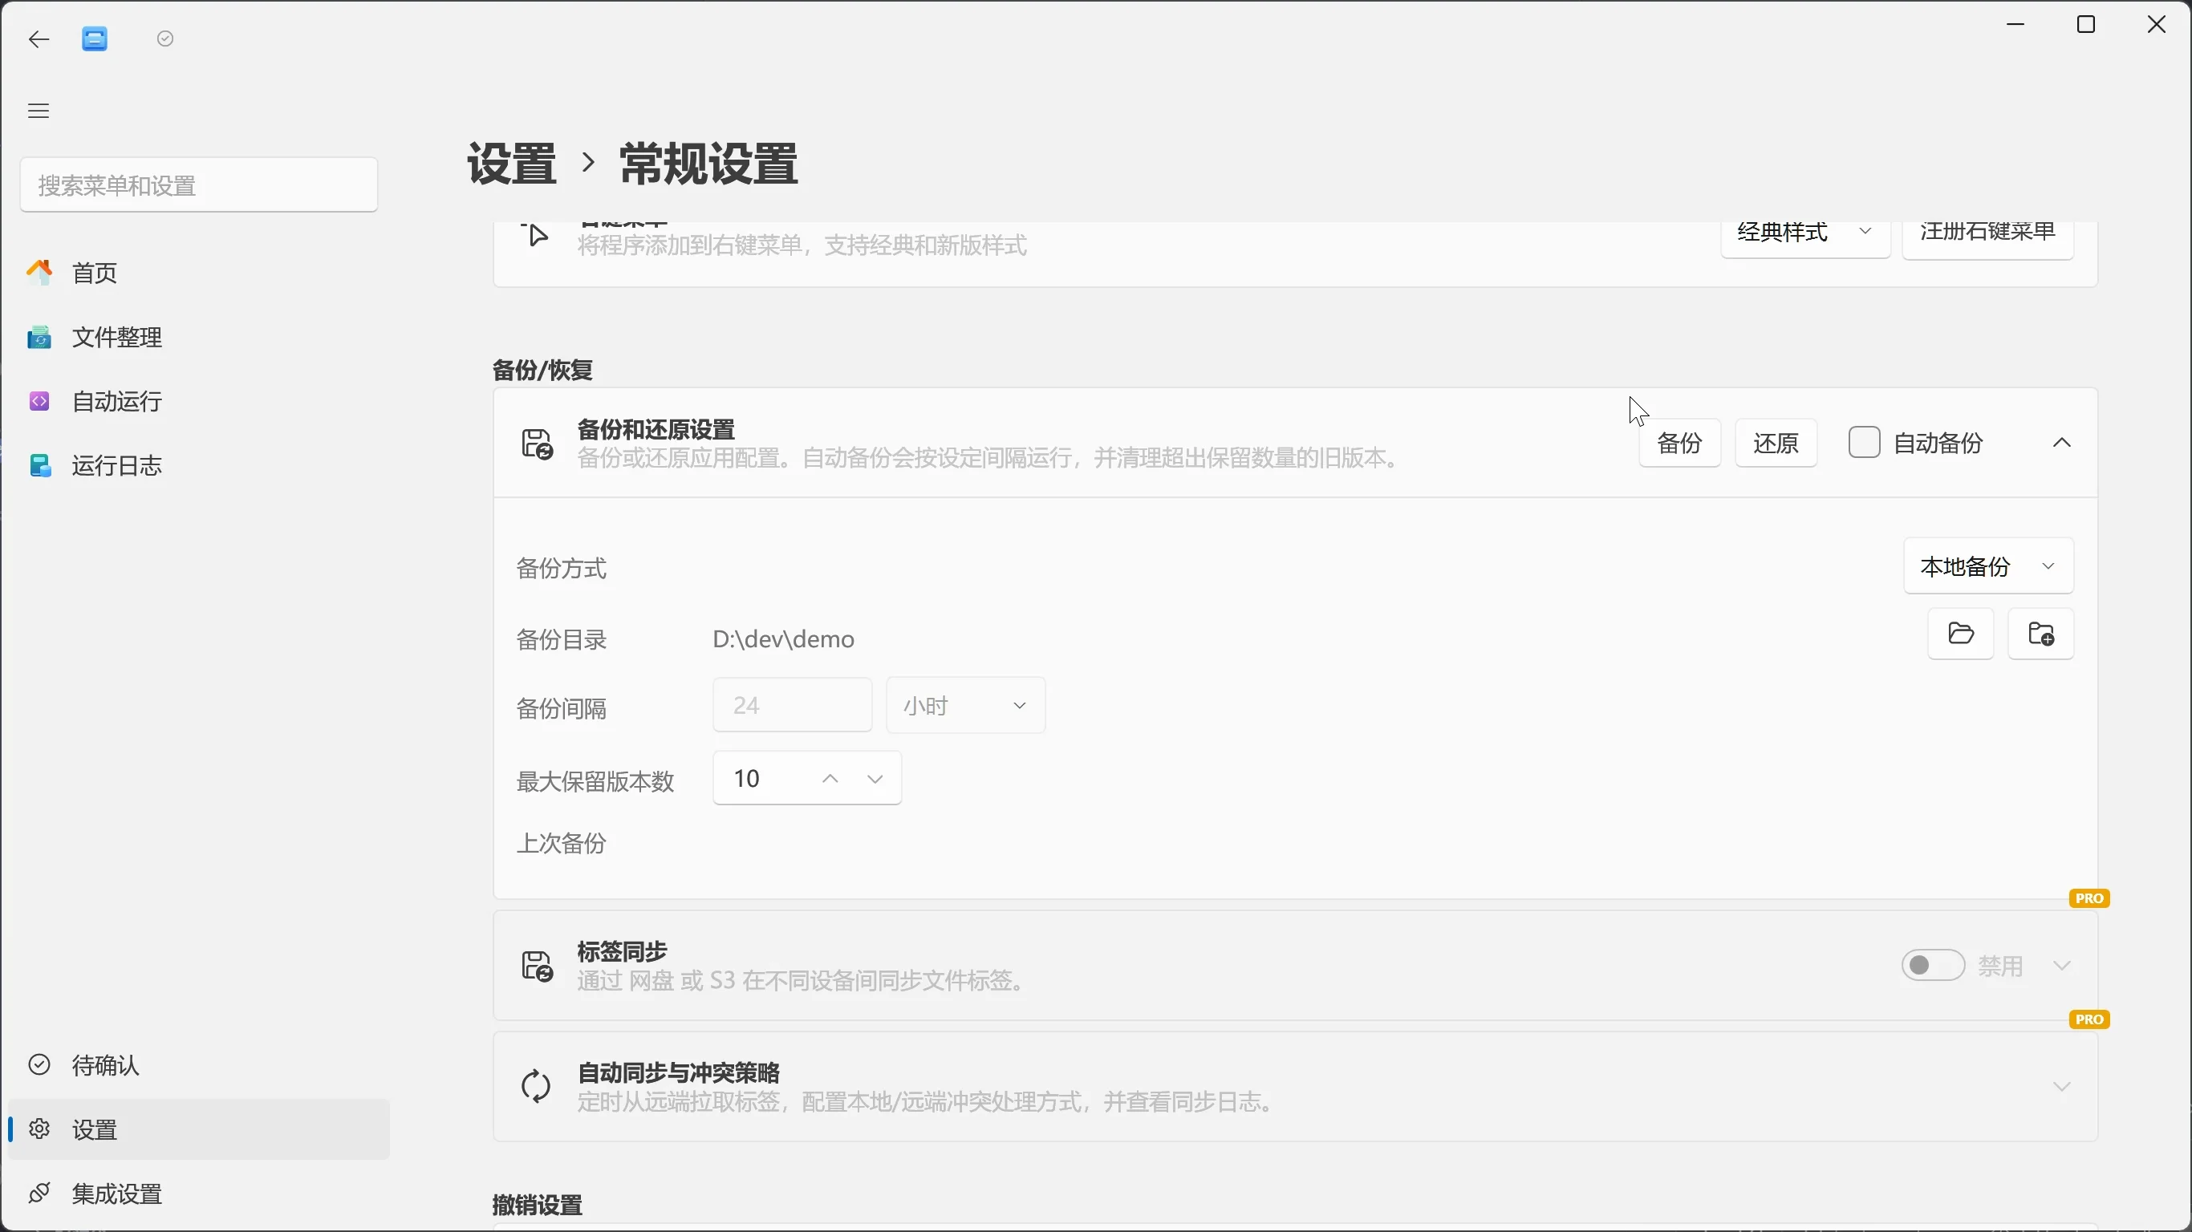Image resolution: width=2192 pixels, height=1232 pixels.
Task: Select 设置 in the sidebar
Action: coord(199,1130)
